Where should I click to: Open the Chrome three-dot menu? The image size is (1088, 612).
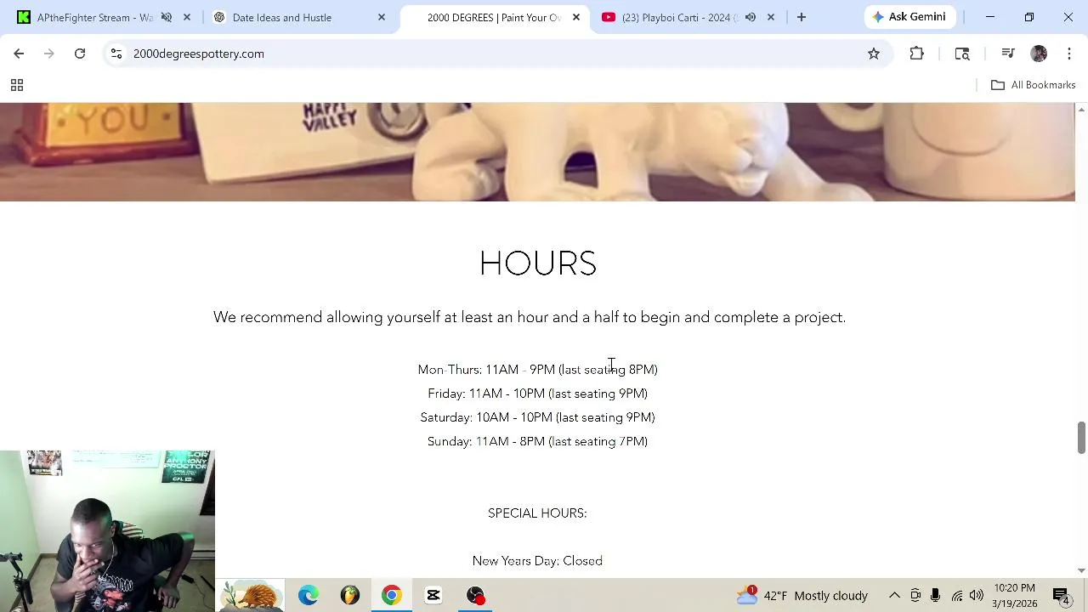[1069, 54]
